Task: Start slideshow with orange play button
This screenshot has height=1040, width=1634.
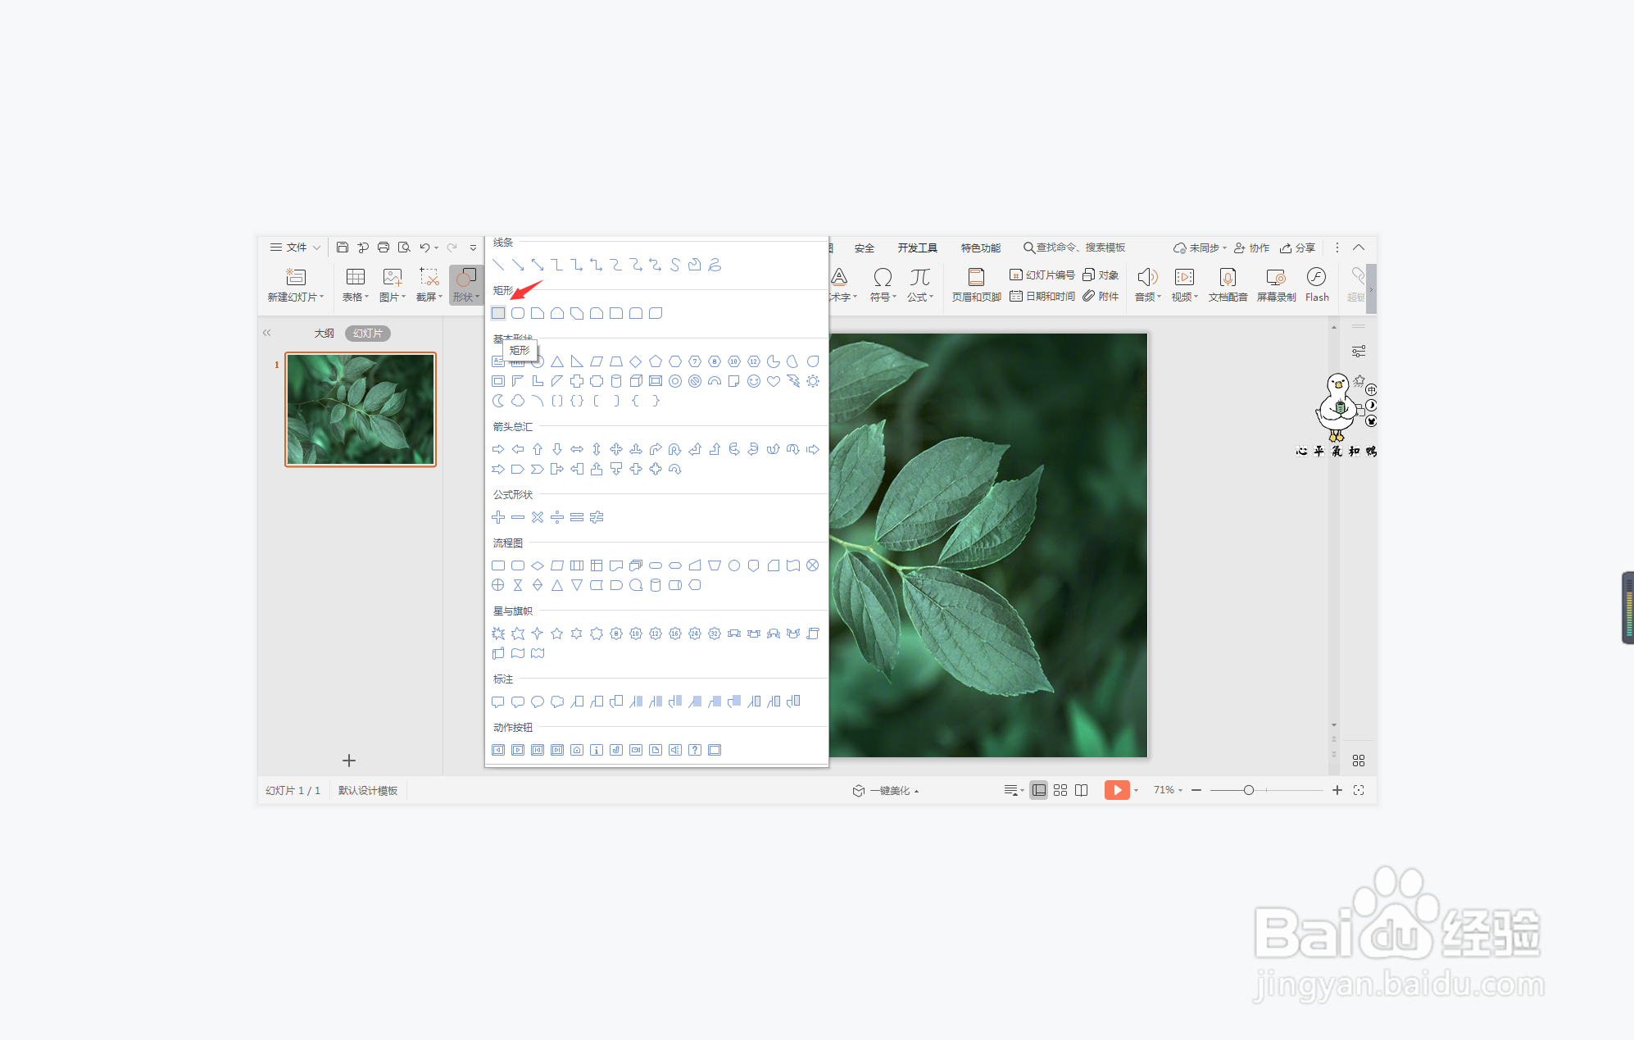Action: 1117,790
